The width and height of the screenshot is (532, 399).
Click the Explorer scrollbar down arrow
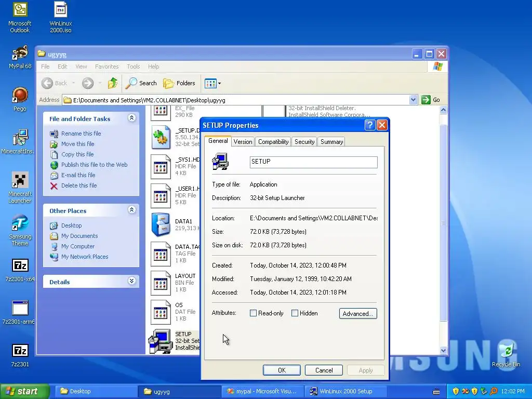click(443, 351)
